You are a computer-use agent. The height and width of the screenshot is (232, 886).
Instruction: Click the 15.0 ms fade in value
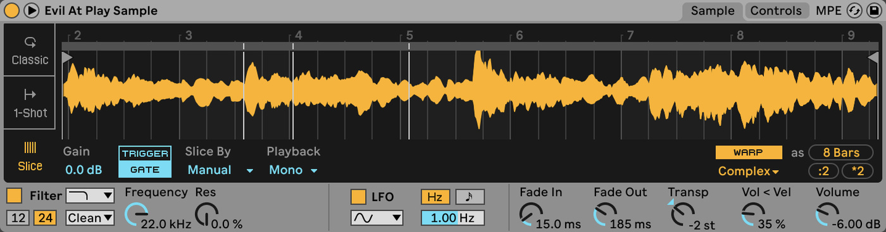558,224
